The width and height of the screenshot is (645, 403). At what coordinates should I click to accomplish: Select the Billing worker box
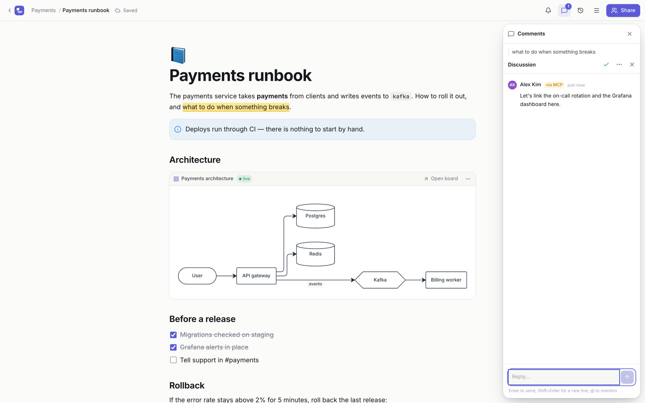pyautogui.click(x=446, y=280)
